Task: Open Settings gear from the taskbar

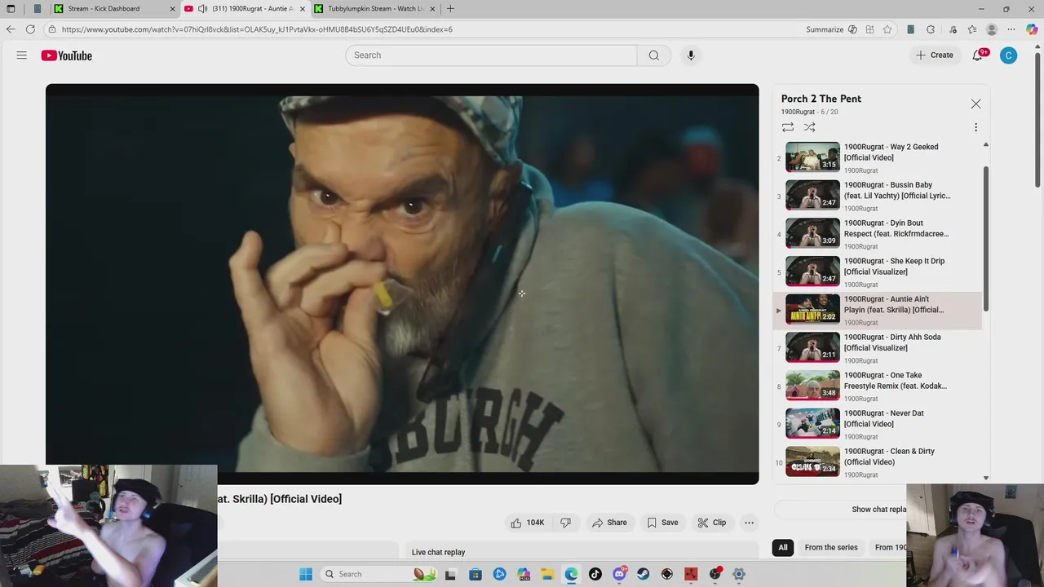Action: pyautogui.click(x=739, y=574)
